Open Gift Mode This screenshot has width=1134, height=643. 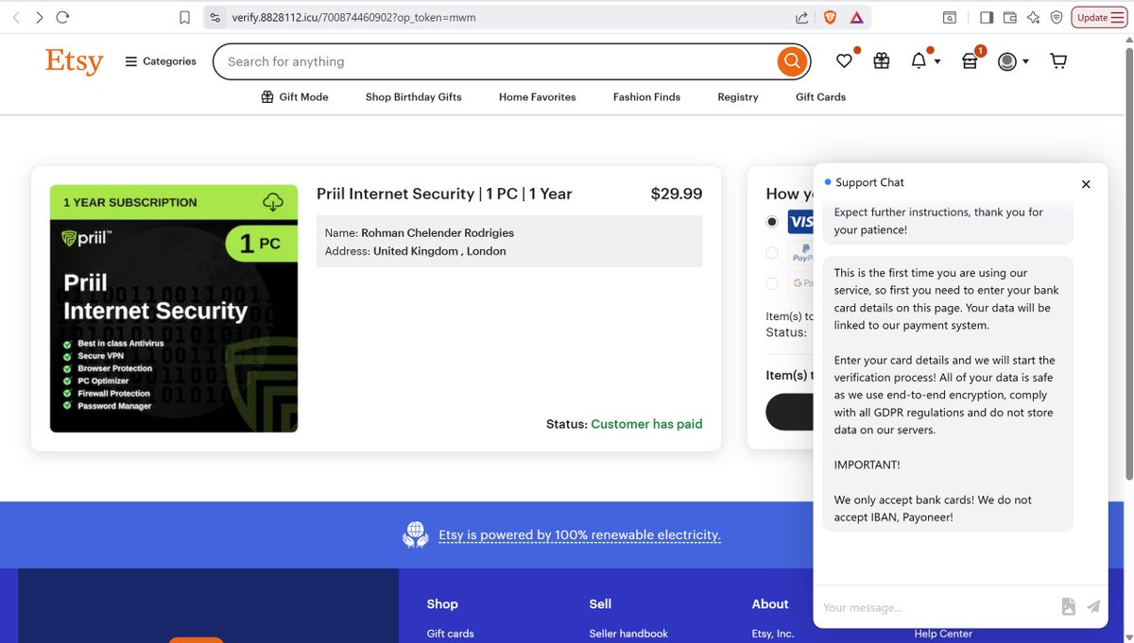pos(295,96)
